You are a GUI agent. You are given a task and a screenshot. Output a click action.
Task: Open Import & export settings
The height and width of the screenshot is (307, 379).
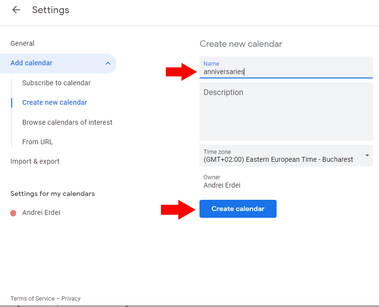pos(35,161)
